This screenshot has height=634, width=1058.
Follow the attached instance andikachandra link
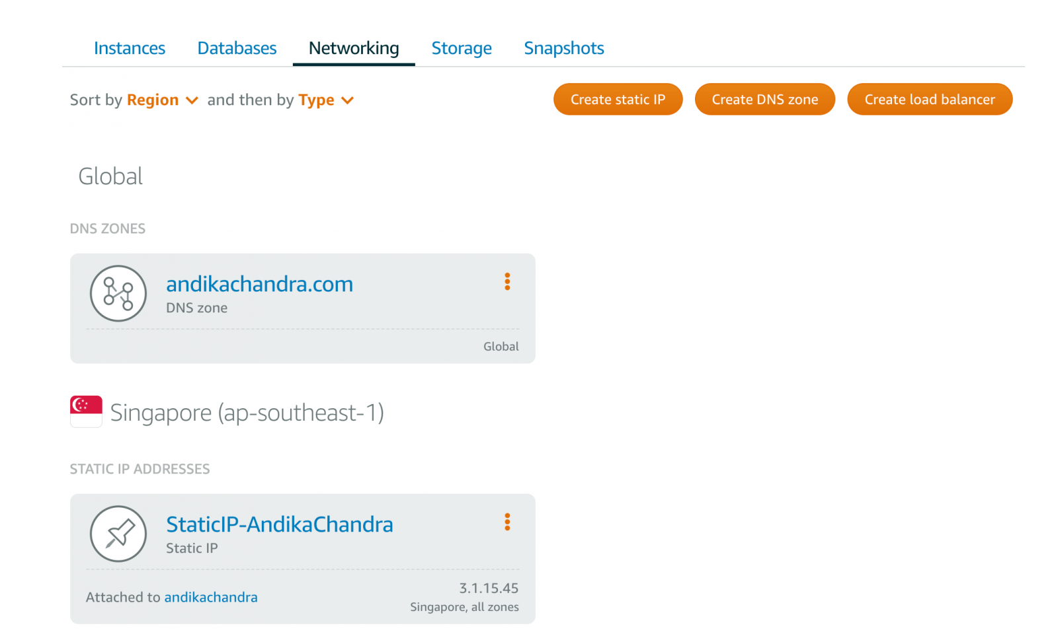coord(211,597)
